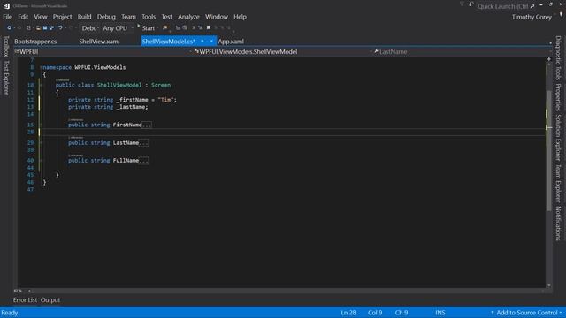Click the bookmark icon in toolbar
Screen dimensions: 566x318
[x=209, y=27]
